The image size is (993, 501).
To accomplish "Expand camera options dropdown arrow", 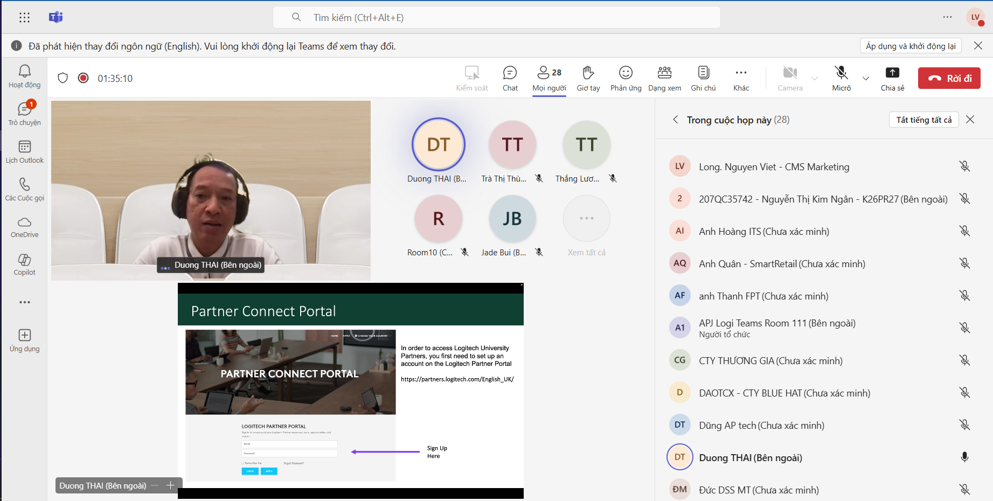I will click(815, 78).
